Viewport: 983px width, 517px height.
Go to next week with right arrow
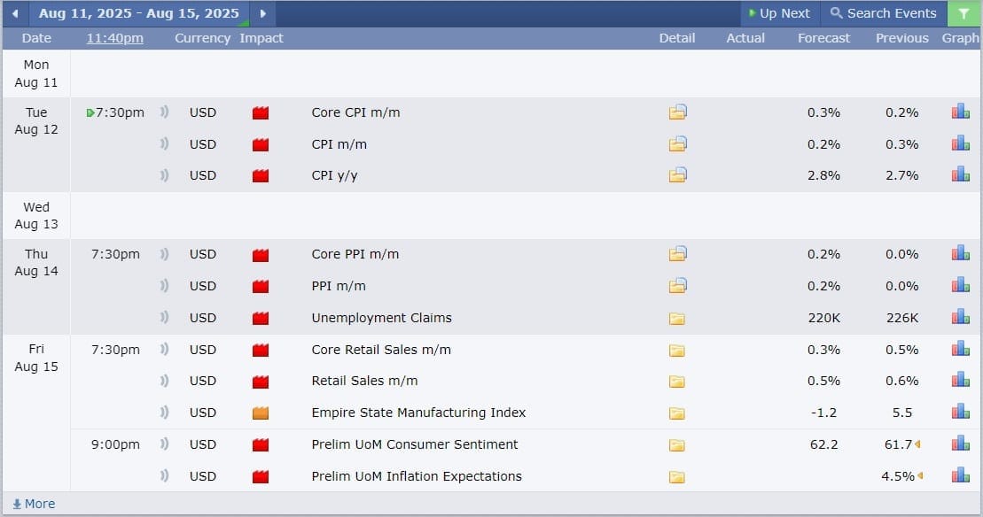(x=262, y=13)
